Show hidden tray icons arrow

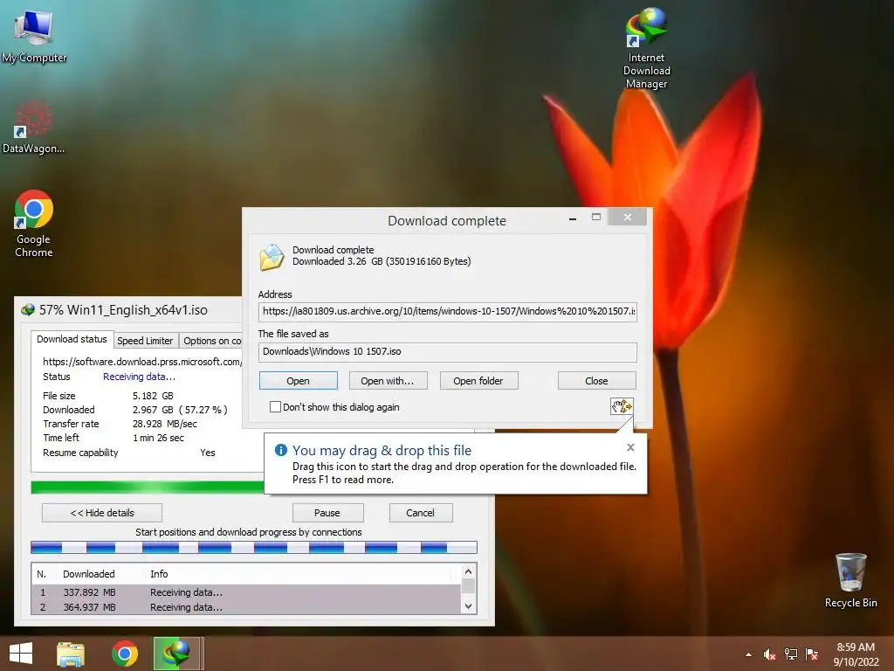coord(748,654)
